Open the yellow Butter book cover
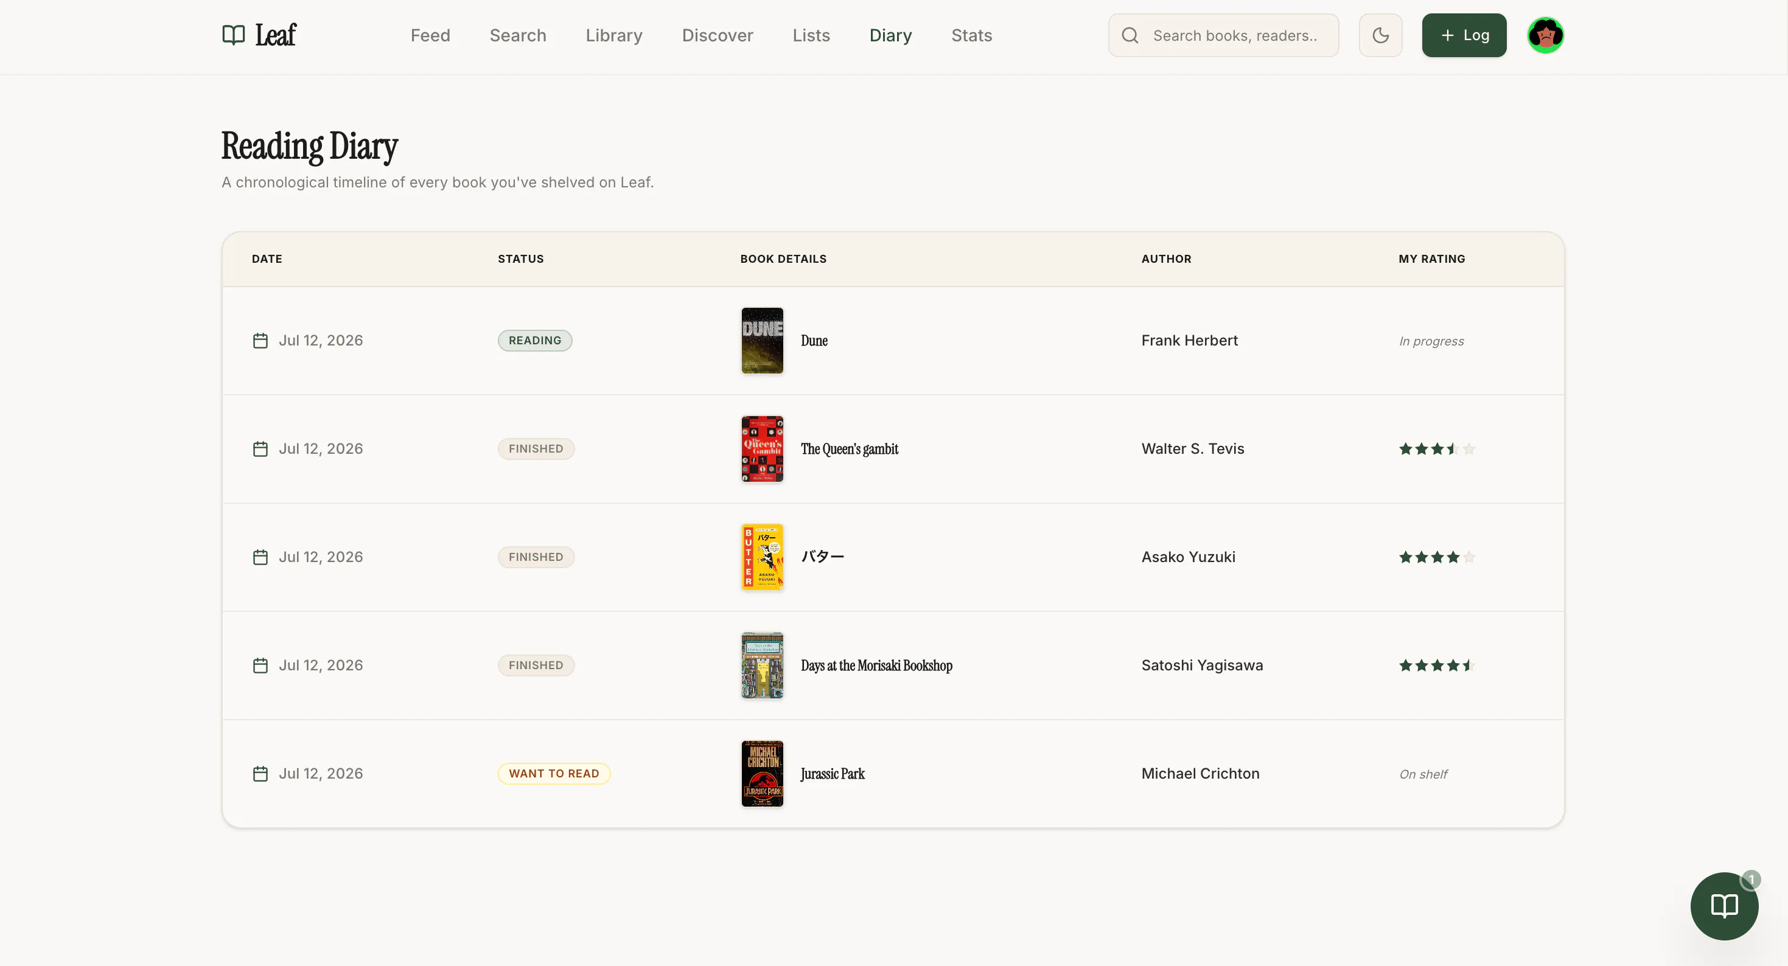 pyautogui.click(x=762, y=557)
